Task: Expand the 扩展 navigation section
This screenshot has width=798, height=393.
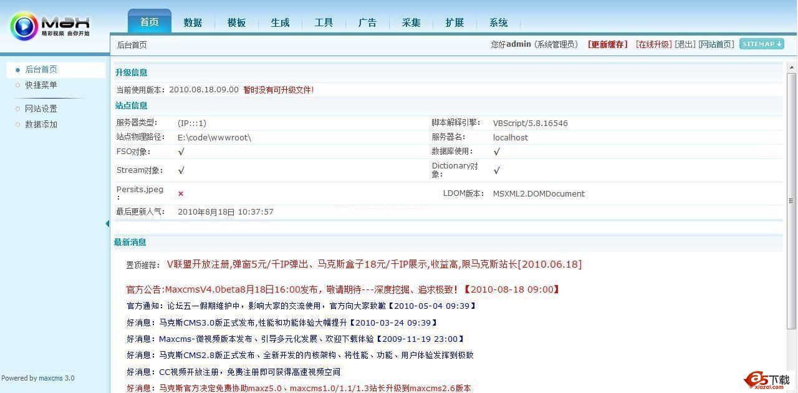Action: tap(454, 22)
